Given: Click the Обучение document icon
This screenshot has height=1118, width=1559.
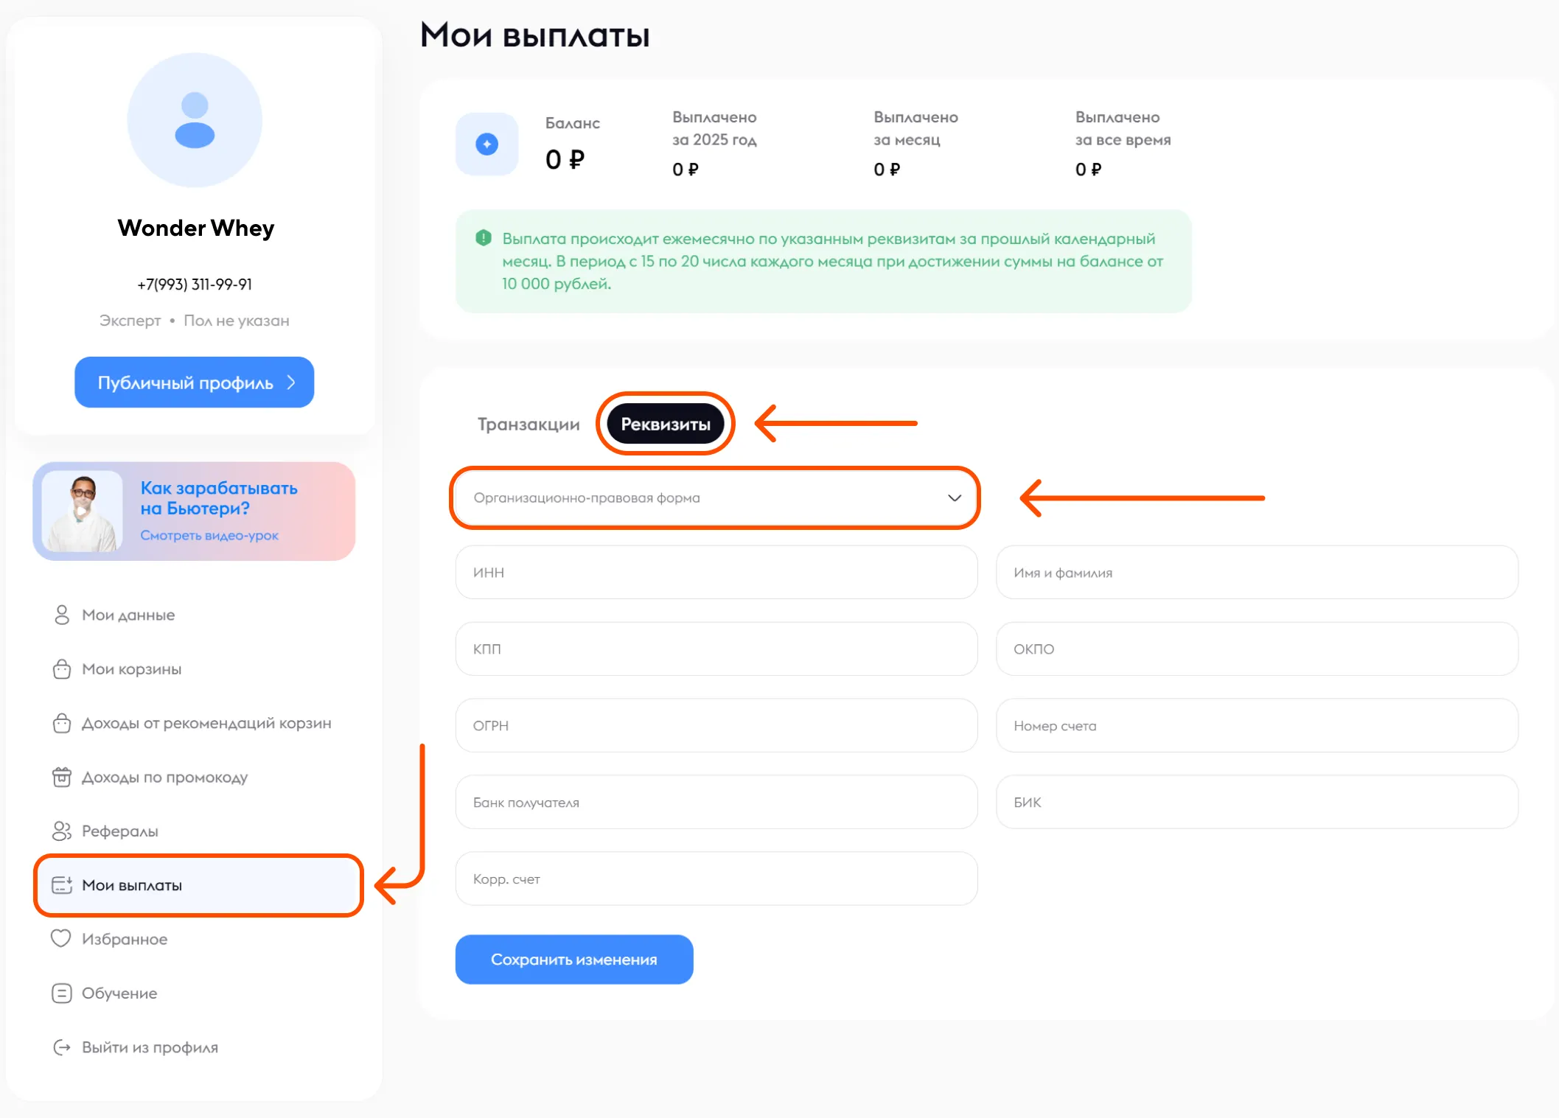Looking at the screenshot, I should click(62, 993).
